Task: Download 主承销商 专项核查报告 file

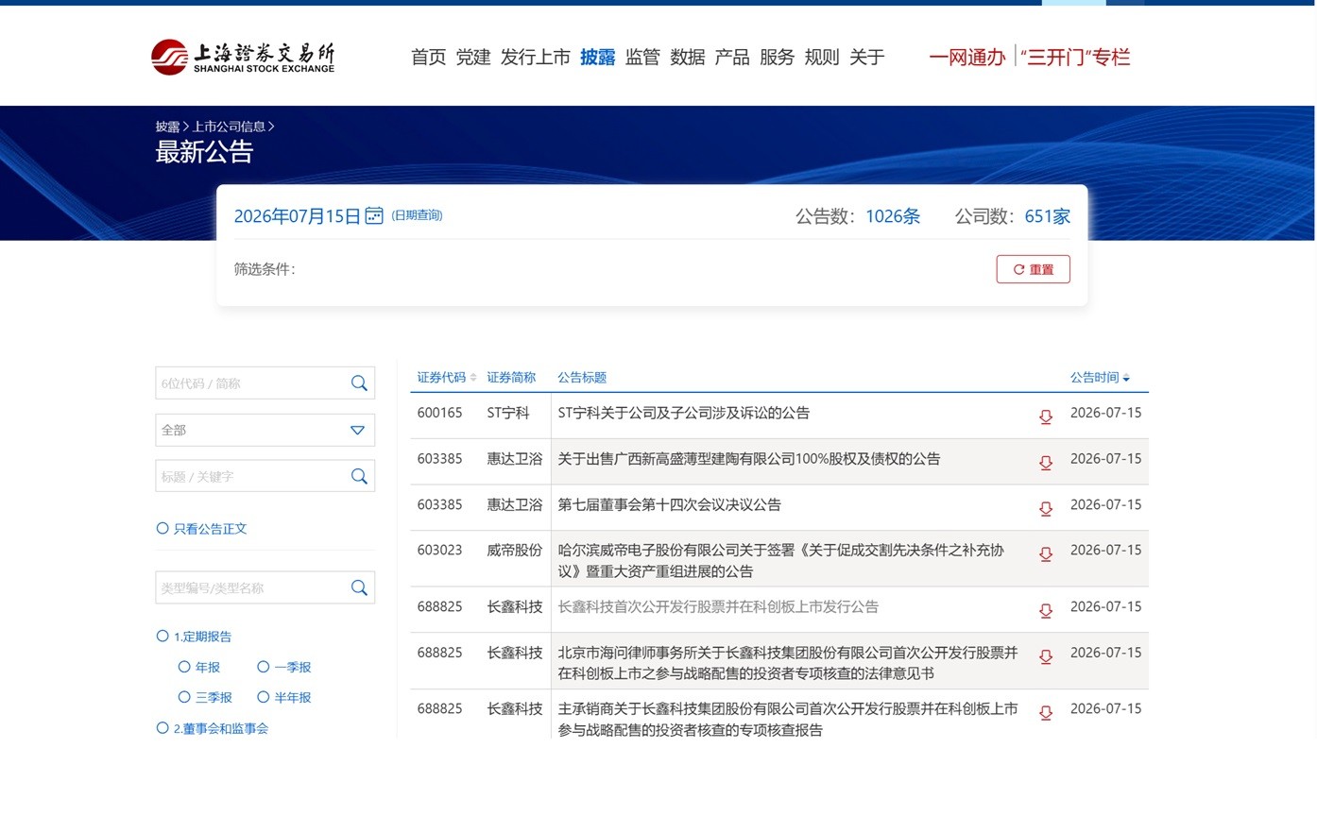Action: pos(1046,712)
